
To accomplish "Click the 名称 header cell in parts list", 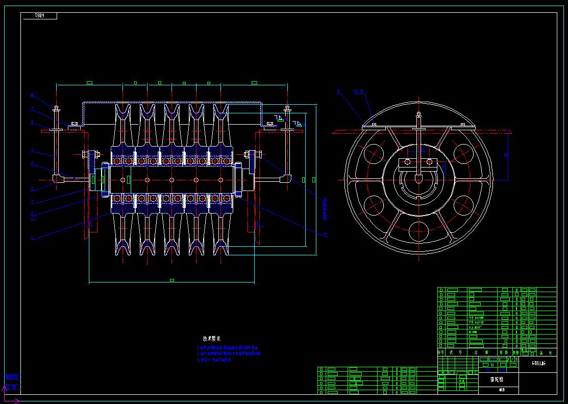I will [481, 352].
